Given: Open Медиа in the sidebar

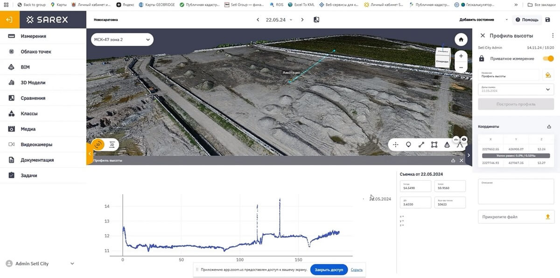Looking at the screenshot, I should coord(43,129).
